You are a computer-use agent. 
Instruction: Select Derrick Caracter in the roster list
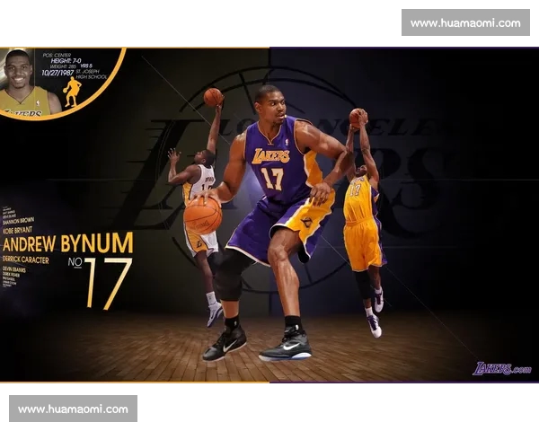tap(26, 259)
